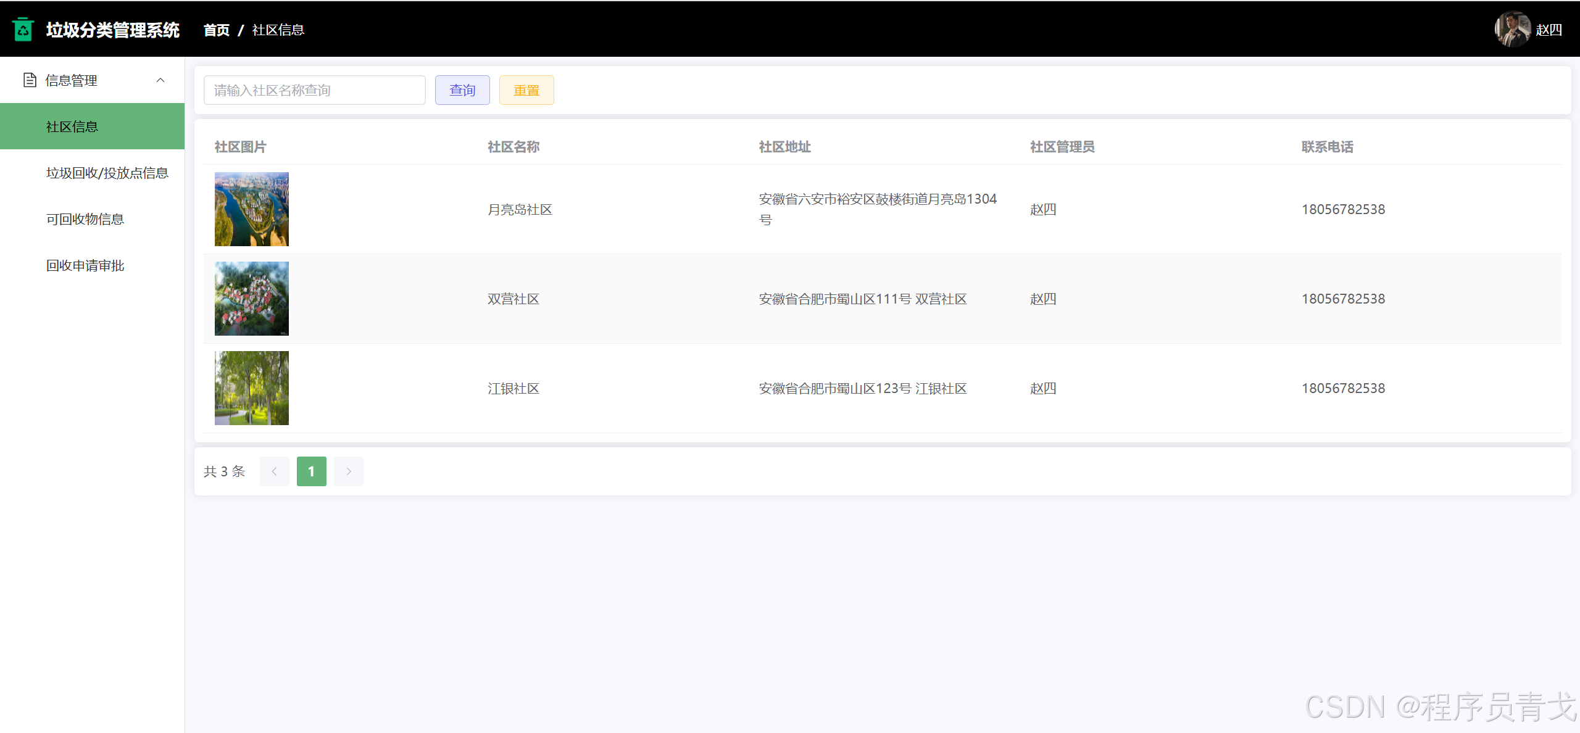
Task: Click 首页 breadcrumb link
Action: tap(217, 30)
